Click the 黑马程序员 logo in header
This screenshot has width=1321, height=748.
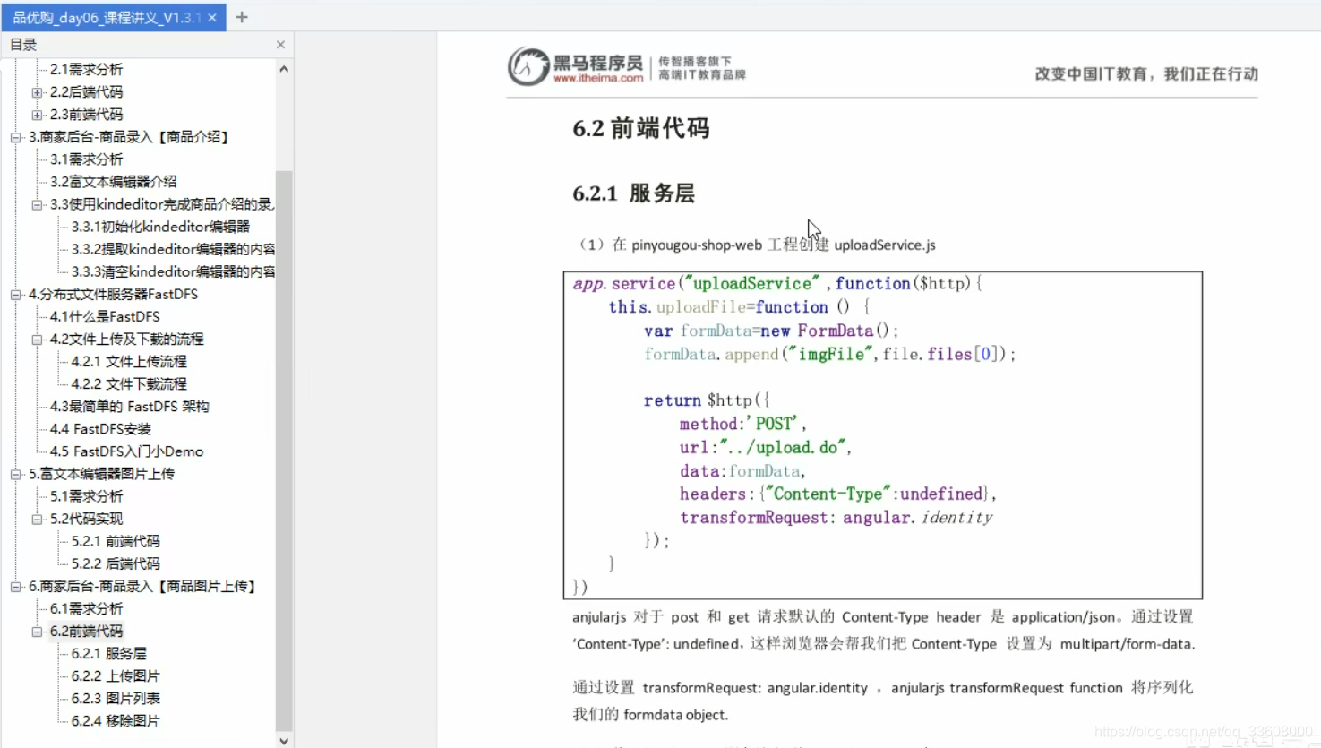point(575,66)
